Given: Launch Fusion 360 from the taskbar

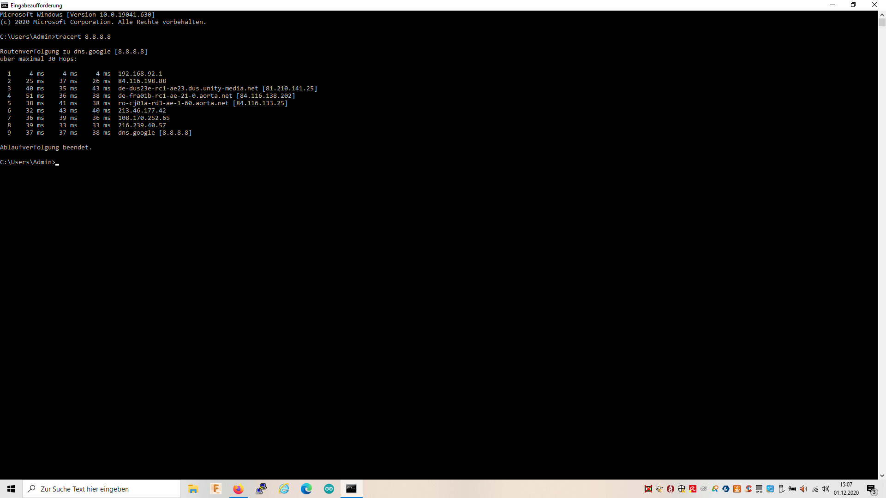Looking at the screenshot, I should pyautogui.click(x=216, y=489).
